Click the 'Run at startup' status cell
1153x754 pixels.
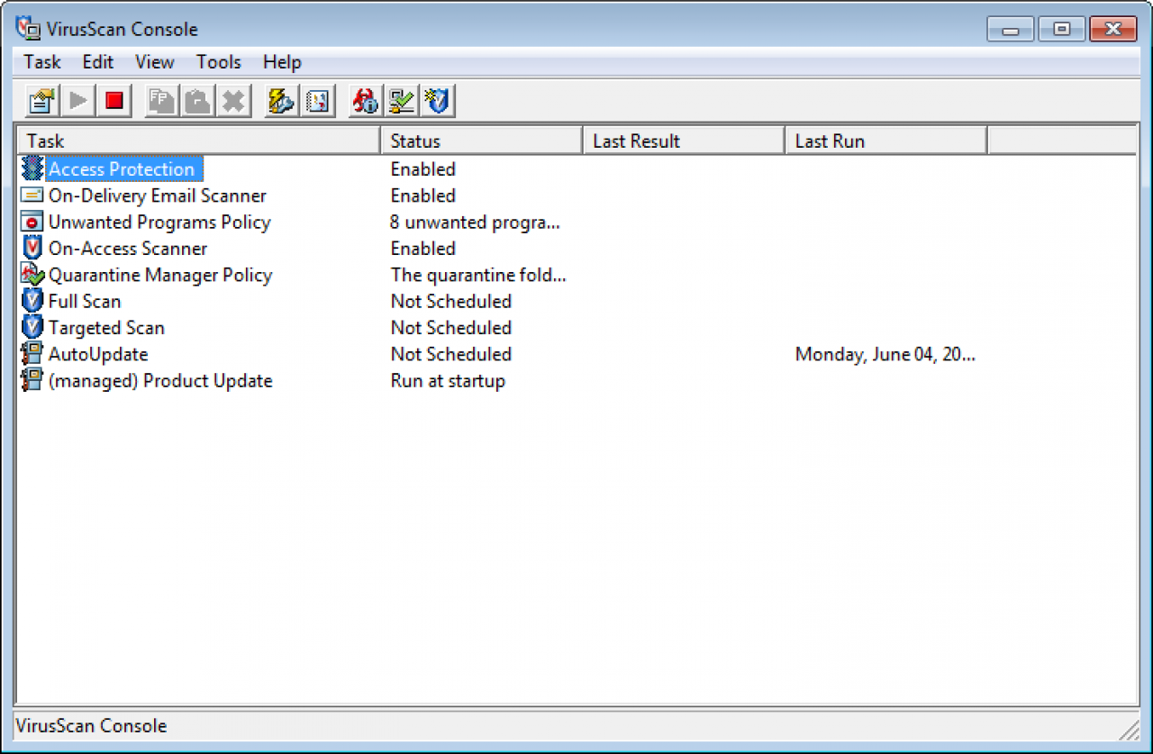pyautogui.click(x=448, y=380)
